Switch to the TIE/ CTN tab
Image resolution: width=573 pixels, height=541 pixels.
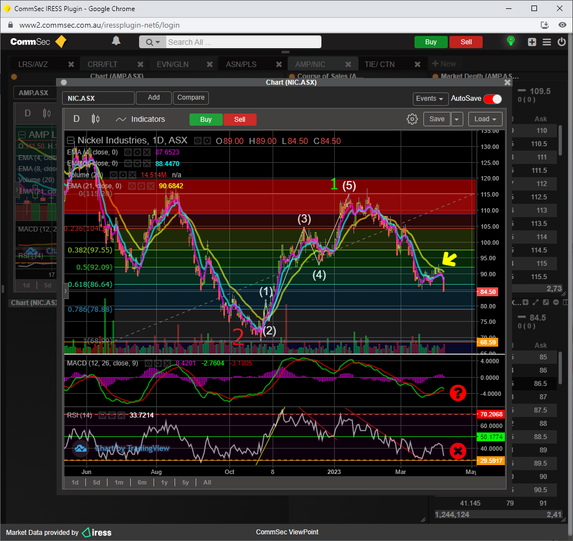(380, 64)
